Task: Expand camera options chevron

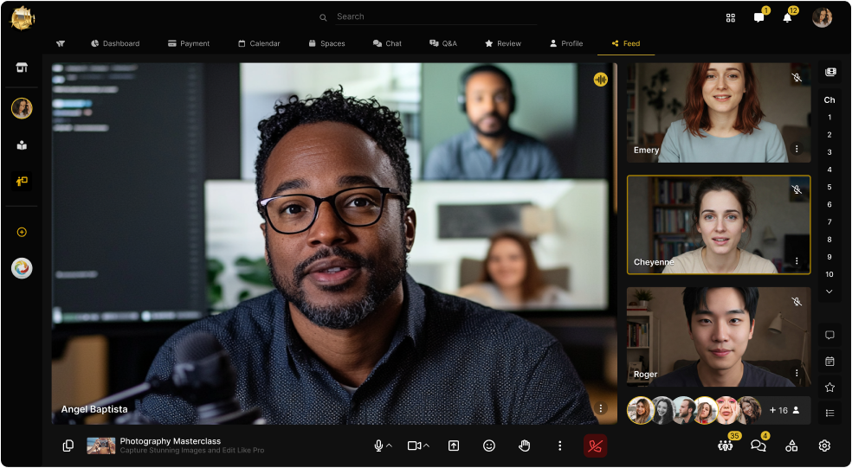Action: [426, 446]
